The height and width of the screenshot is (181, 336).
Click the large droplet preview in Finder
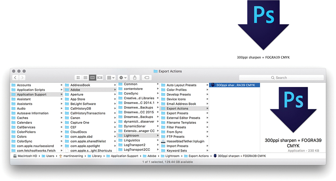click(293, 110)
